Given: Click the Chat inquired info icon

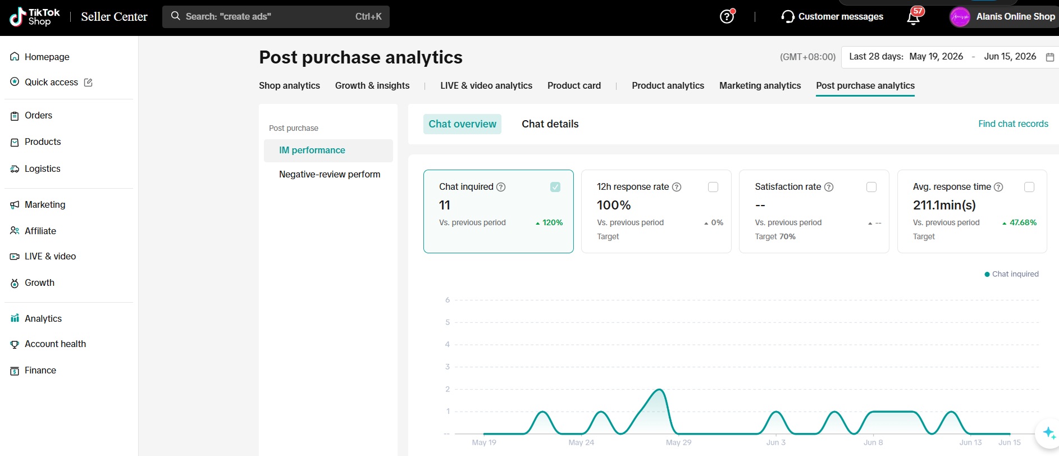Looking at the screenshot, I should pos(501,187).
